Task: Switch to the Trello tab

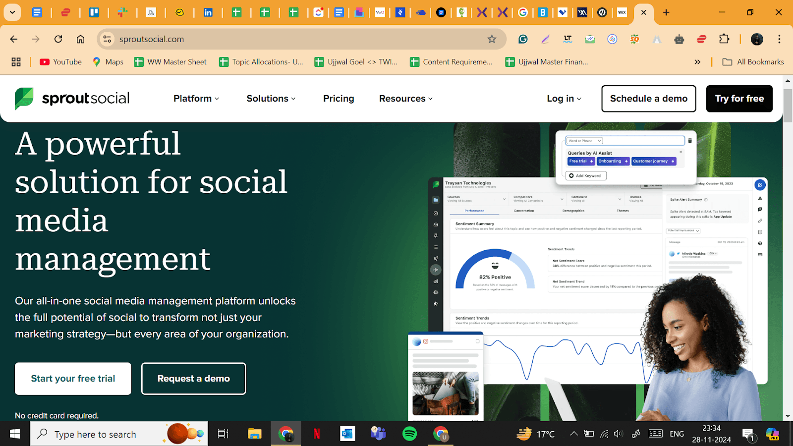Action: pyautogui.click(x=94, y=12)
